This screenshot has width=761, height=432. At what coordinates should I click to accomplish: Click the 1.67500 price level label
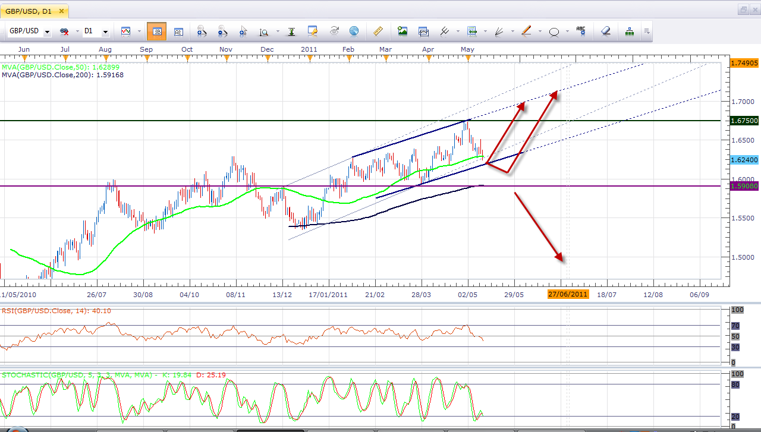(x=744, y=121)
